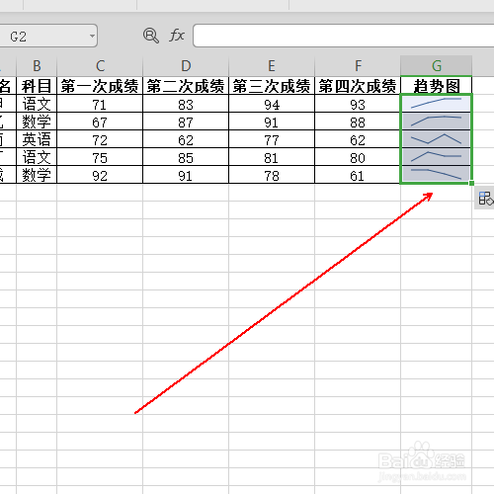This screenshot has height=494, width=494.
Task: Select column B header
Action: (37, 66)
